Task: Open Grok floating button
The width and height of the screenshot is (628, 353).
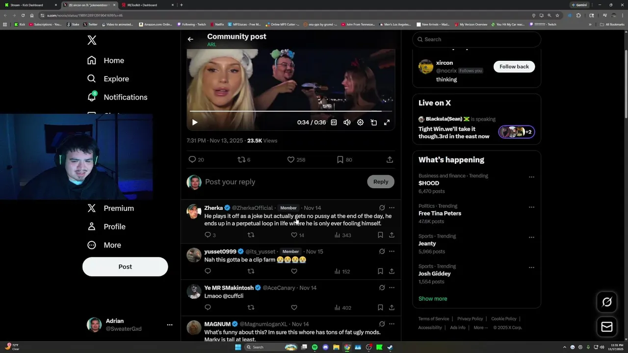Action: click(x=607, y=302)
